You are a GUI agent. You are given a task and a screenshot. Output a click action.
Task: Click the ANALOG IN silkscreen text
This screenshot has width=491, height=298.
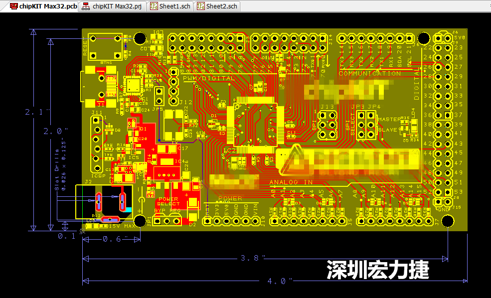coord(291,182)
